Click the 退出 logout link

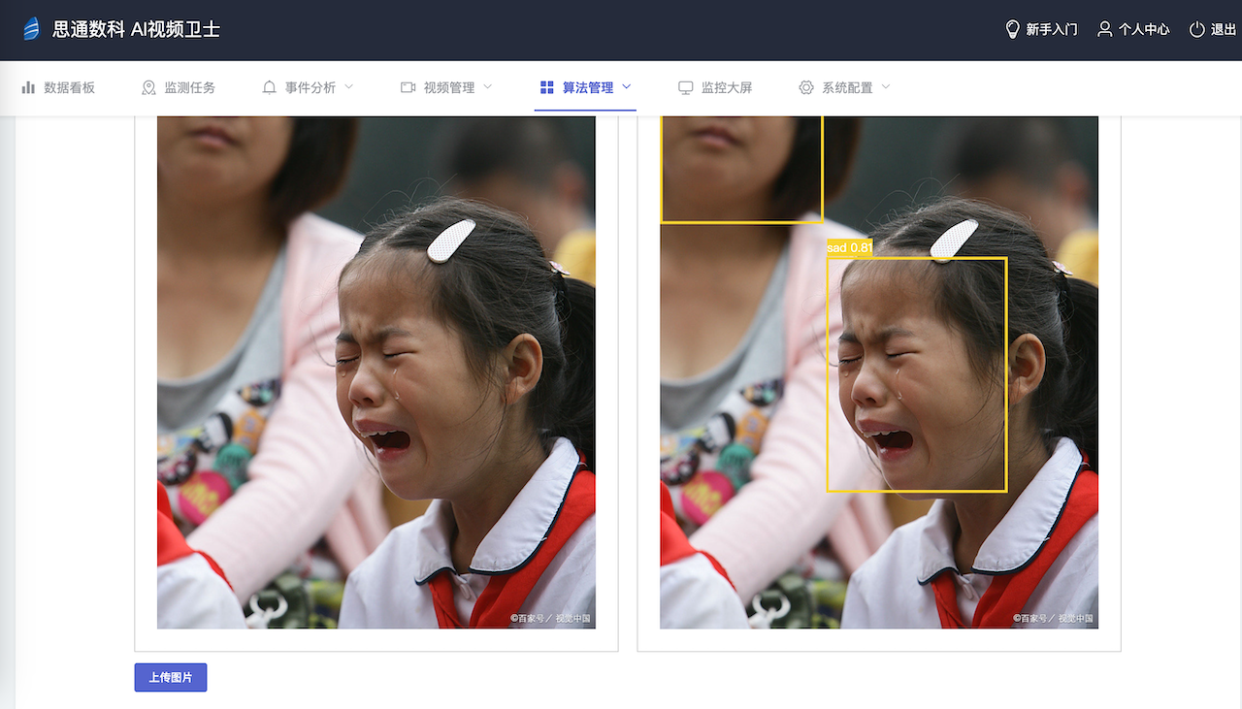[x=1213, y=29]
